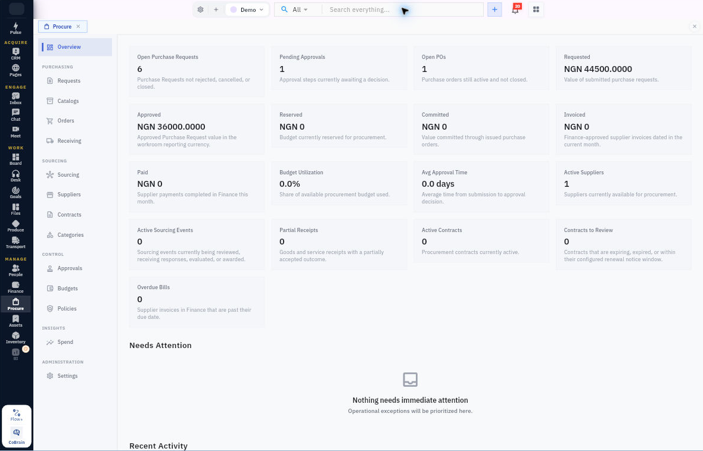Click the Budget Utilization card
Screen dimensions: 703x451
[x=339, y=183]
